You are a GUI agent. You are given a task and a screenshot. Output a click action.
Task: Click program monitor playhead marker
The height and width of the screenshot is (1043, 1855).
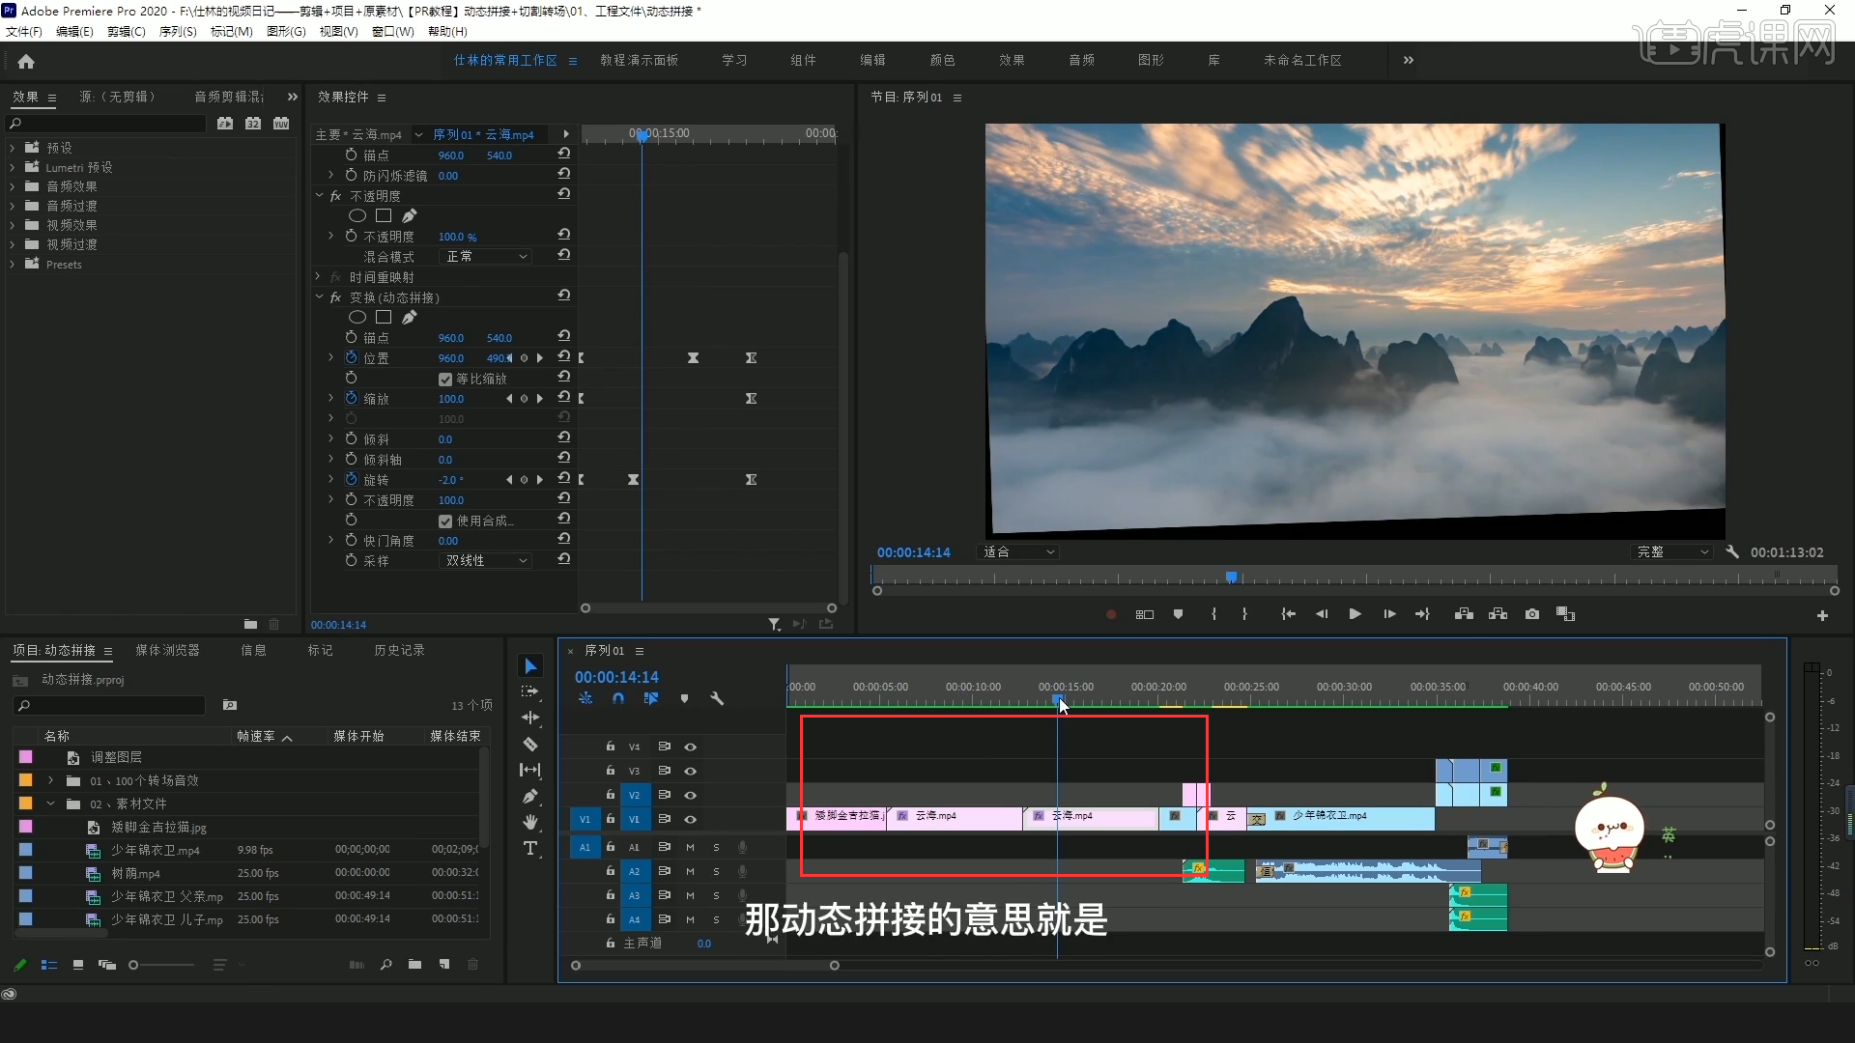pyautogui.click(x=1231, y=578)
